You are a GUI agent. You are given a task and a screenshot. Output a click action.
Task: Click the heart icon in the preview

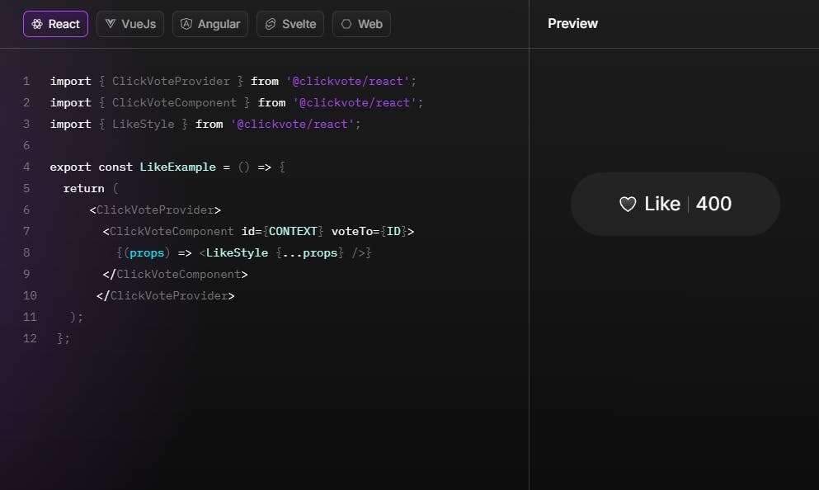click(x=628, y=205)
